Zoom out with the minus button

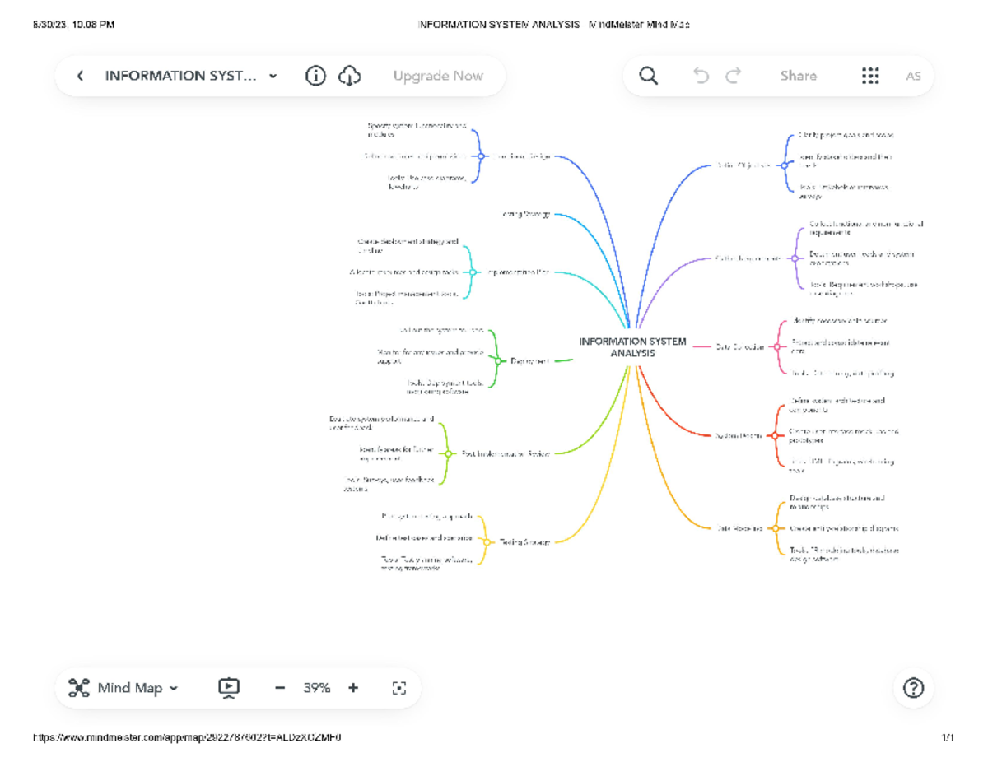(x=280, y=688)
